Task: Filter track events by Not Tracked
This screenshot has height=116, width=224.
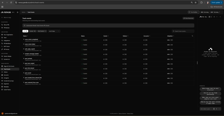Action: tap(42, 31)
